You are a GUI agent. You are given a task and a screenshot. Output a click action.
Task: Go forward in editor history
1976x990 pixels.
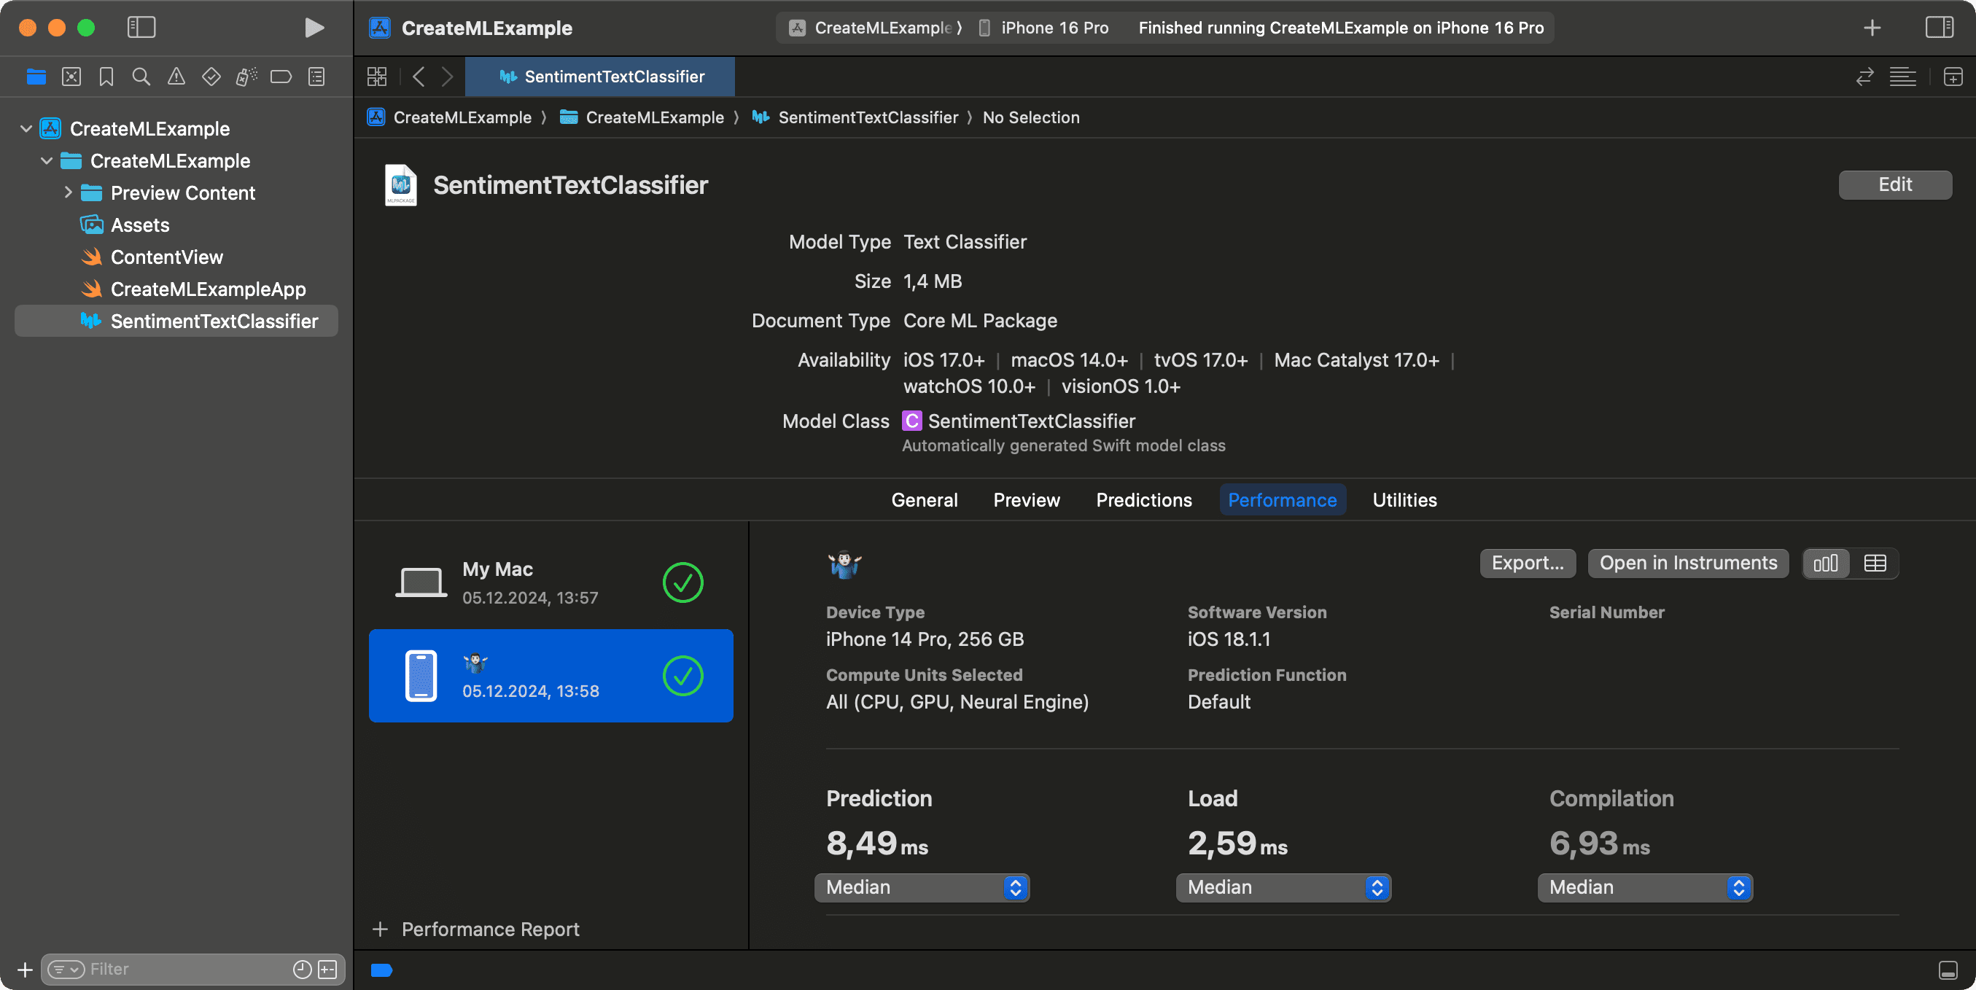pyautogui.click(x=448, y=77)
